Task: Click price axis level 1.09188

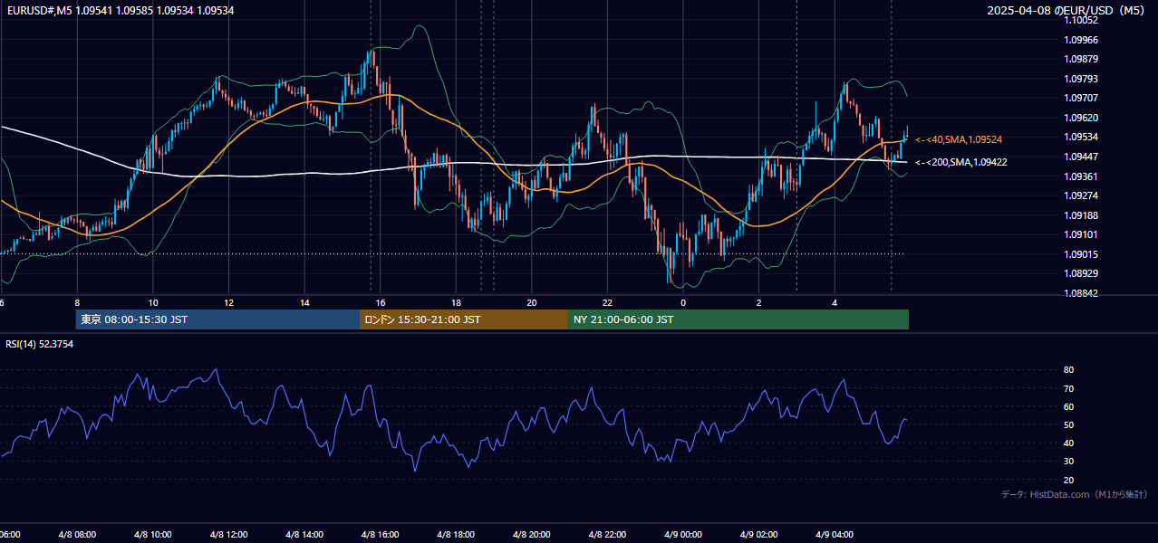Action: [1082, 215]
